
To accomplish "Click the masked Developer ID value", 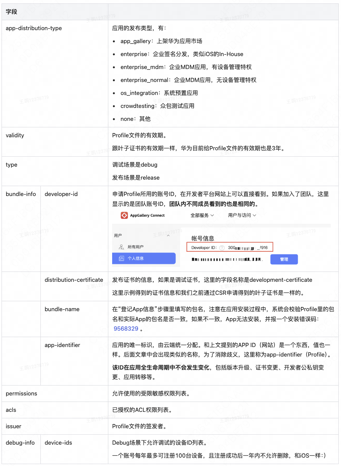I will (248, 248).
